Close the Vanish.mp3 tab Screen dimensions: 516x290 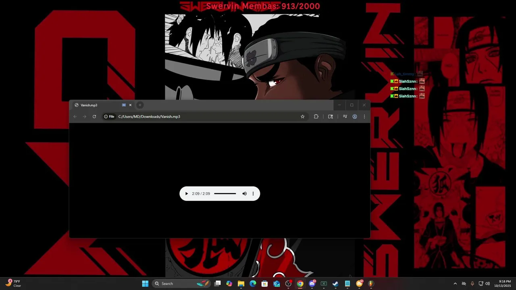click(x=130, y=105)
